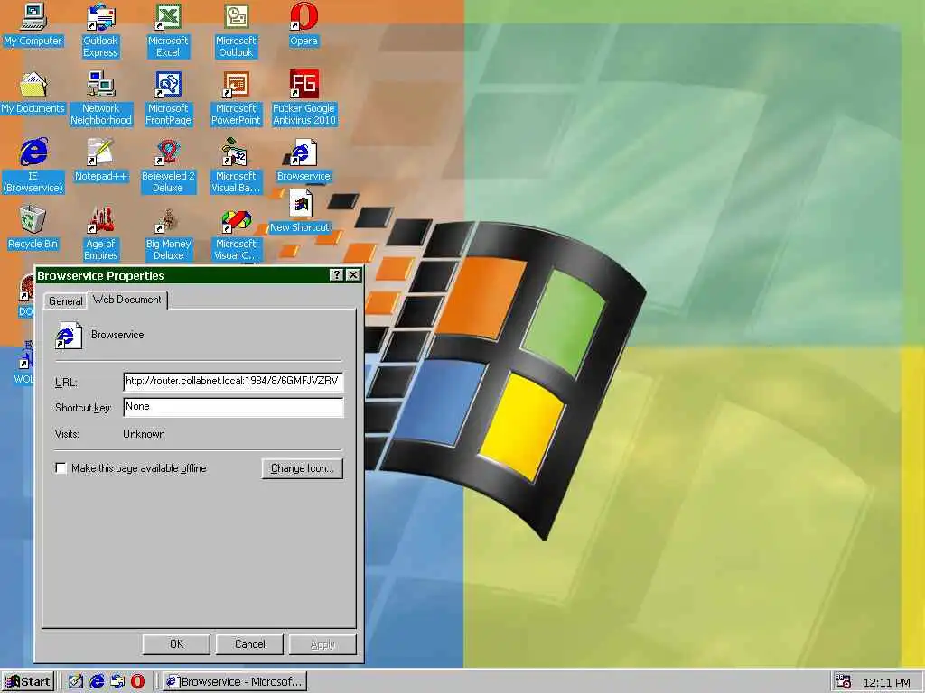
Task: Launch Internet Explorer from Quick Launch
Action: (97, 682)
